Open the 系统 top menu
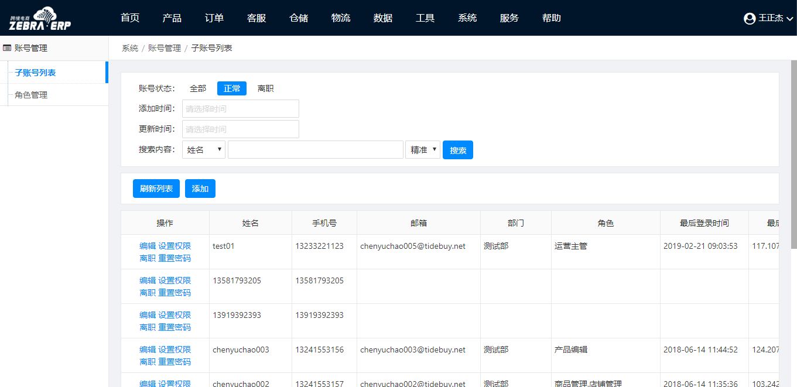Image resolution: width=797 pixels, height=387 pixels. (467, 18)
